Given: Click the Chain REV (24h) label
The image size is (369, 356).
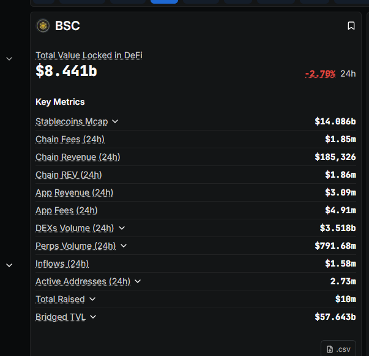Looking at the screenshot, I should (69, 175).
